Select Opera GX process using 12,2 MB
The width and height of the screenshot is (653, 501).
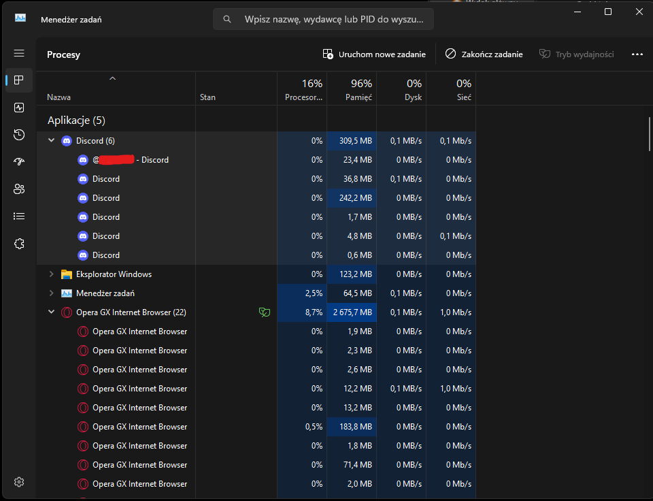coord(256,389)
